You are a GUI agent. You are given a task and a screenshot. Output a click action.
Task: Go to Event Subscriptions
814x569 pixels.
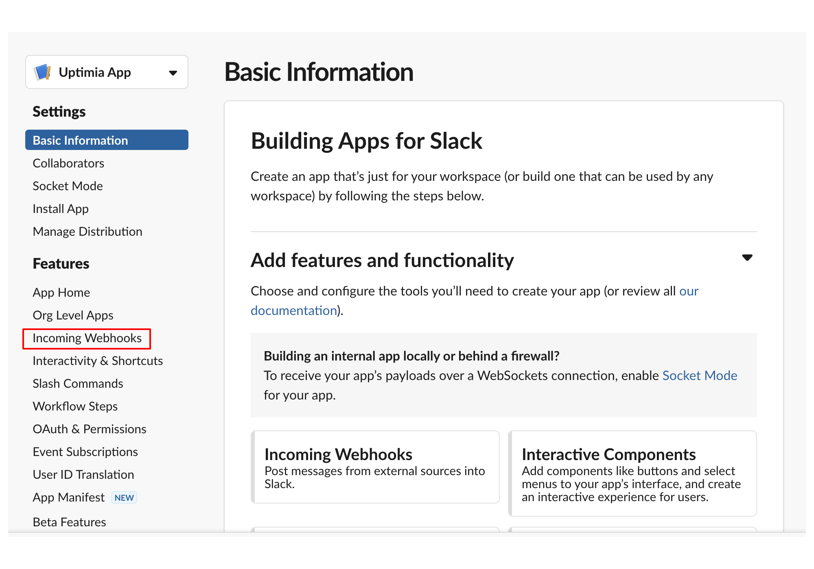[85, 452]
